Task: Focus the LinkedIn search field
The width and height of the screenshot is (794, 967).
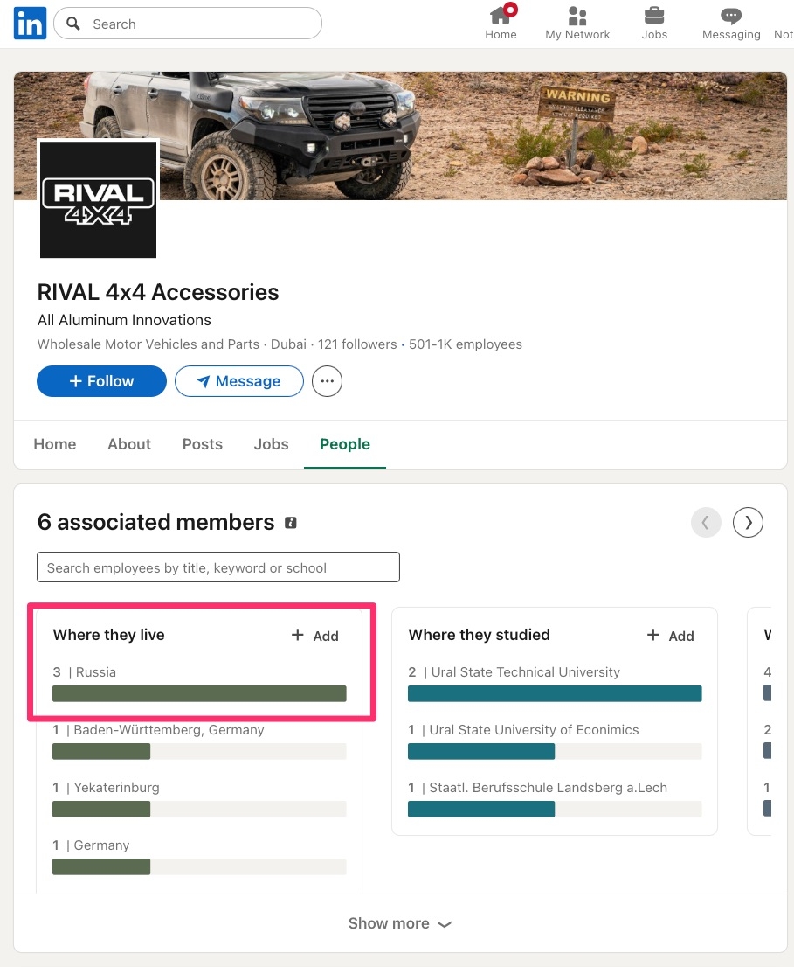Action: pos(188,24)
